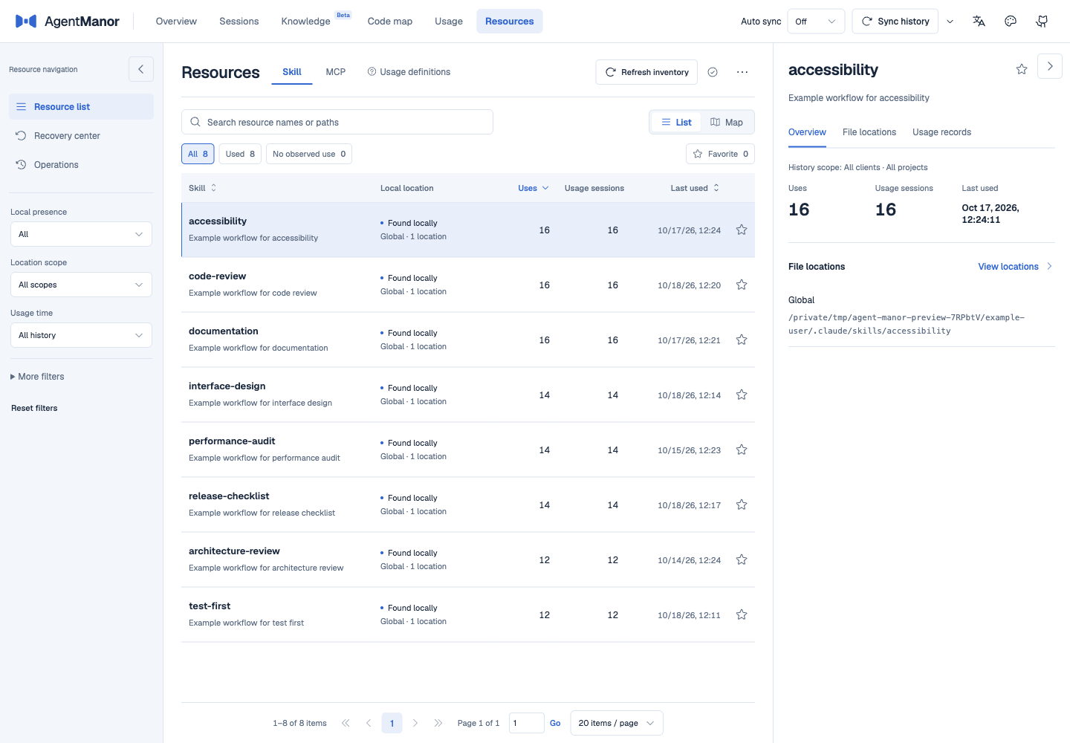Open the Auto sync Off dropdown
1070x743 pixels.
point(816,22)
